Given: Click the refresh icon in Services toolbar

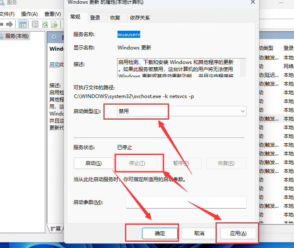Looking at the screenshot, I should click(45, 24).
